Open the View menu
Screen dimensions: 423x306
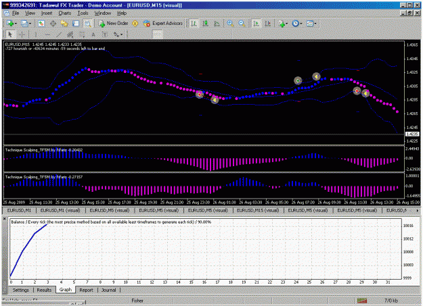tap(30, 13)
